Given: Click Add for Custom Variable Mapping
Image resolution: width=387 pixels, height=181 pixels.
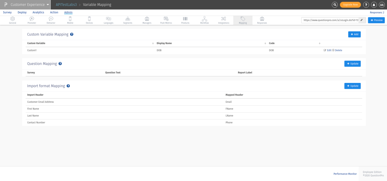Looking at the screenshot, I should pos(354,34).
